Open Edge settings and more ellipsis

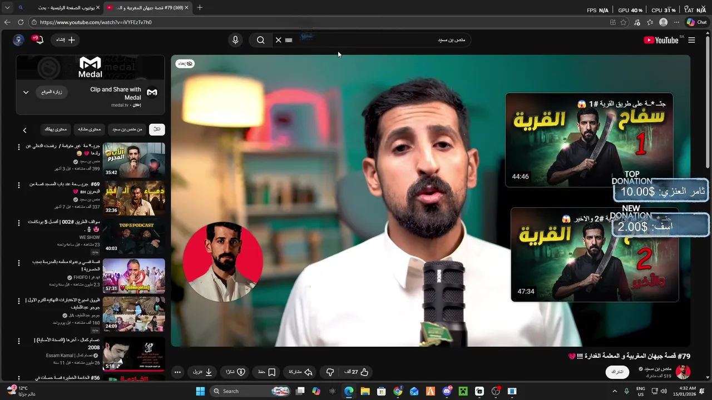tap(676, 22)
